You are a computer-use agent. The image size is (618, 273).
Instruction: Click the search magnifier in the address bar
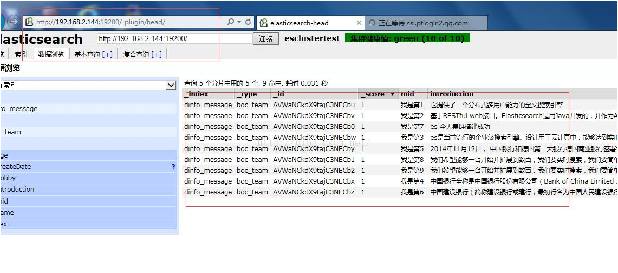tap(231, 22)
